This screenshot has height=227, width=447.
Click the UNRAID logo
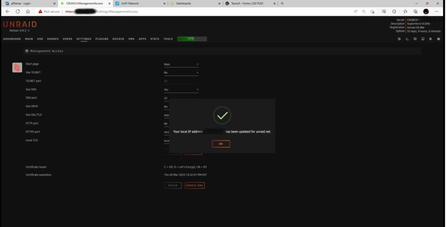coord(20,24)
